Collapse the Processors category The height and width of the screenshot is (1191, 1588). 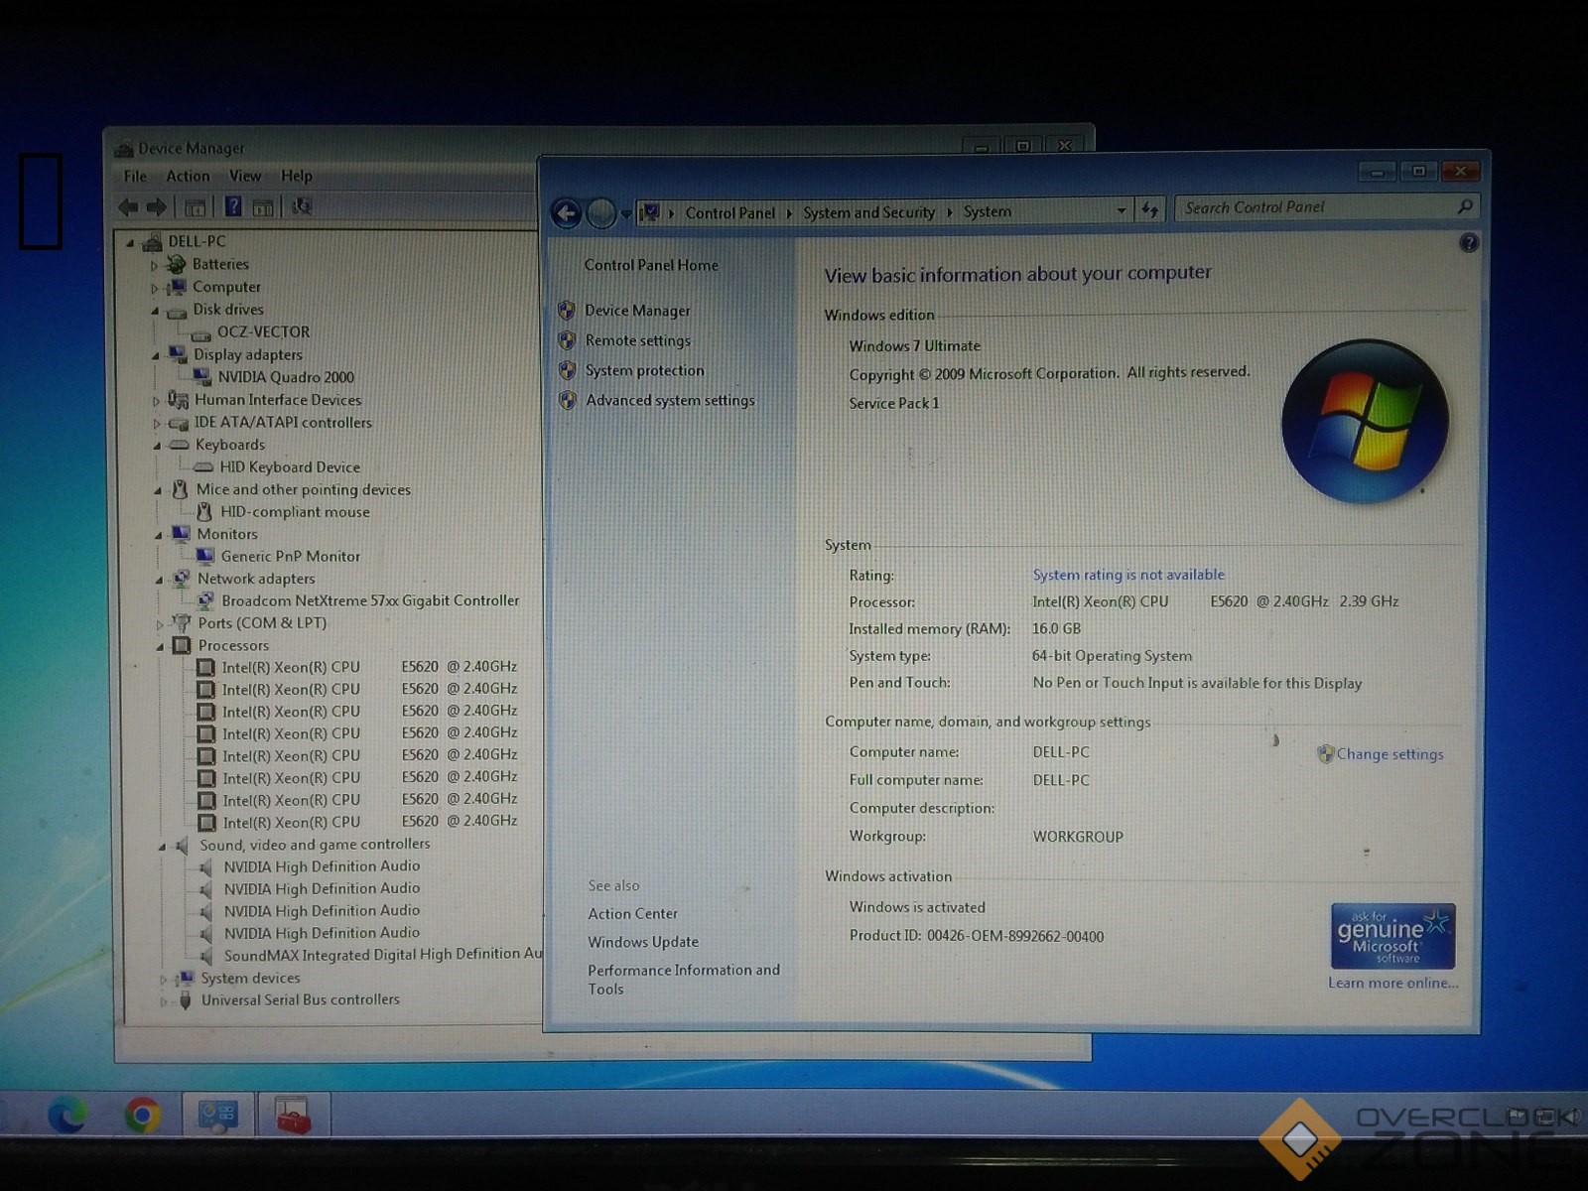(160, 646)
